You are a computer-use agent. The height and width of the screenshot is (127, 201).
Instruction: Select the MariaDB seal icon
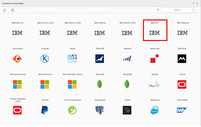(100, 59)
